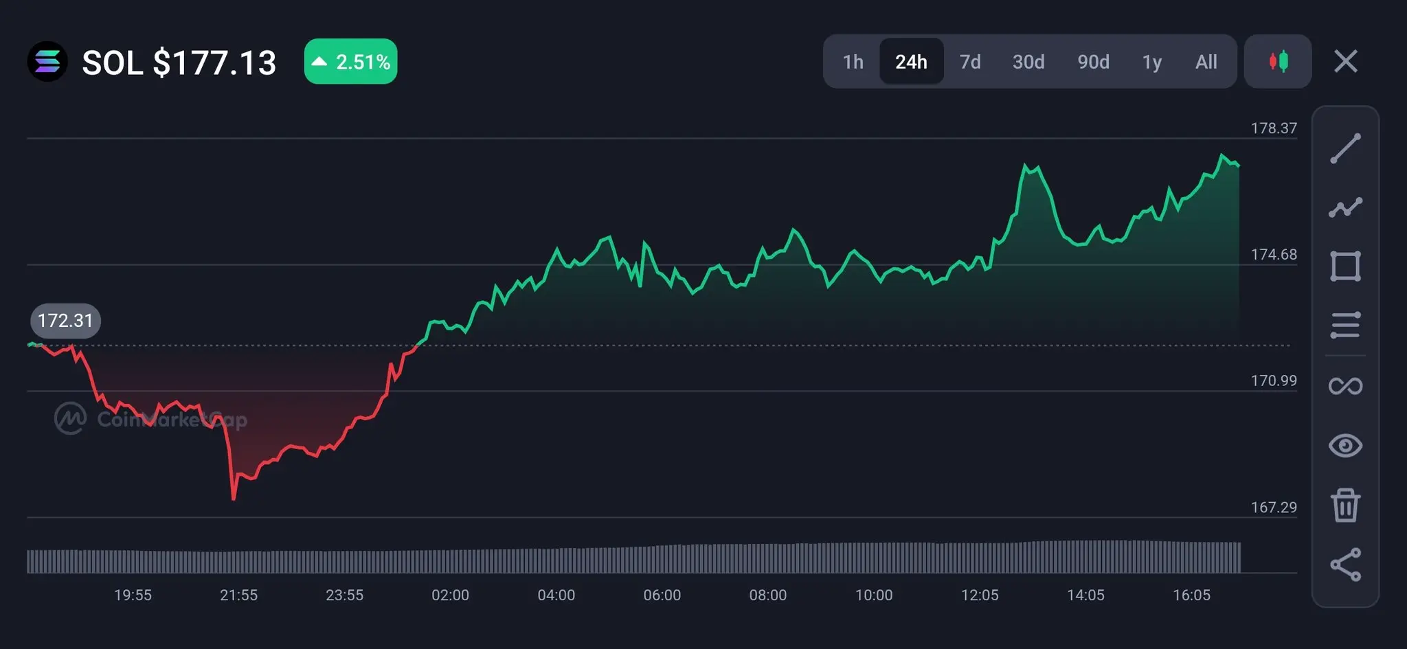
Task: Switch to the 7d timeframe
Action: 970,62
